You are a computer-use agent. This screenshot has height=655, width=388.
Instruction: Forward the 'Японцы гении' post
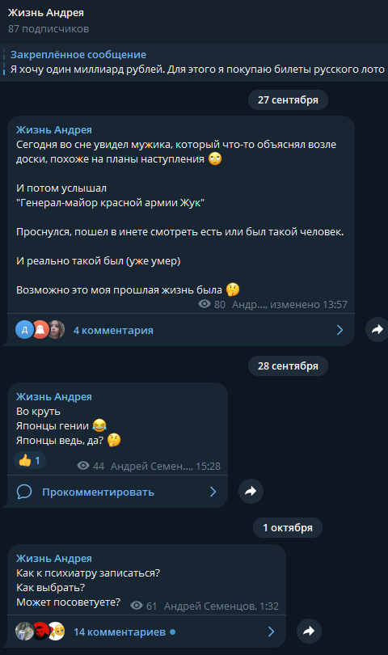(x=251, y=492)
